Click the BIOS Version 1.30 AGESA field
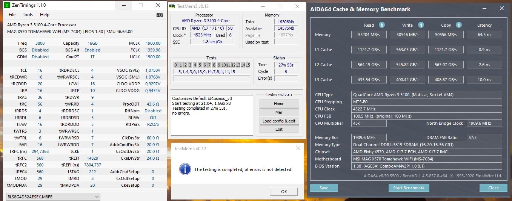Viewport: 512px width, 201px height. pyautogui.click(x=427, y=166)
